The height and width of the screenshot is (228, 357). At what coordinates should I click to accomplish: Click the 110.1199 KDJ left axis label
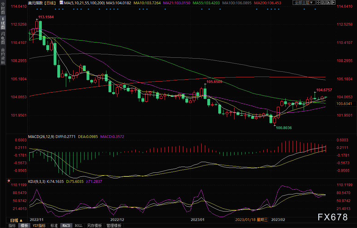pos(19,185)
